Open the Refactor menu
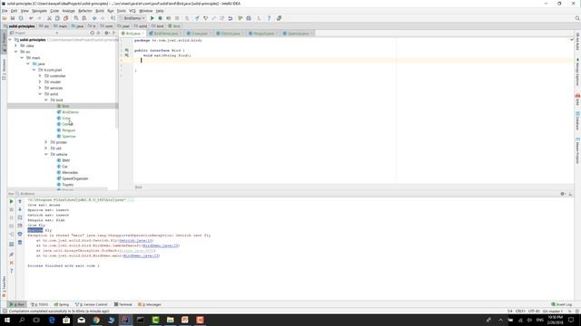This screenshot has height=326, width=581. [84, 11]
